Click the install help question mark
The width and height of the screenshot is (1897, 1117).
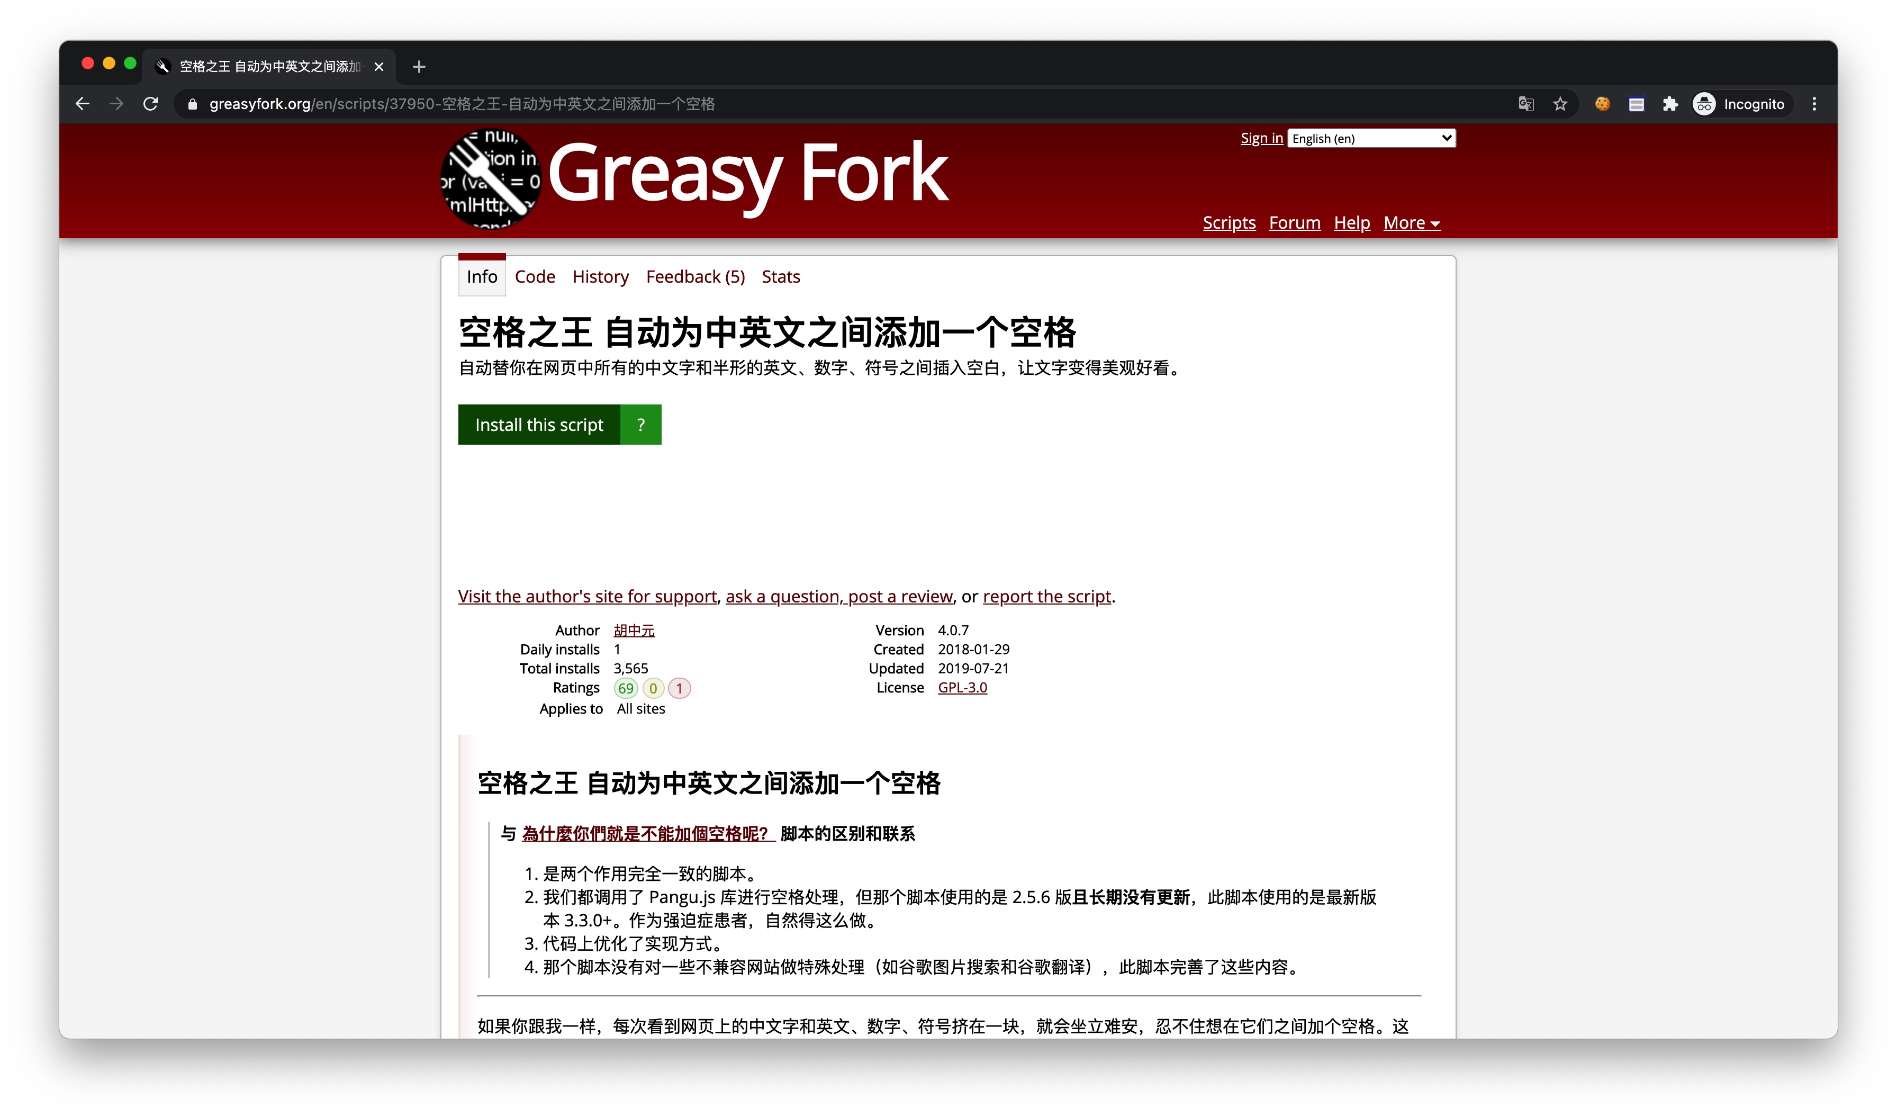click(640, 425)
